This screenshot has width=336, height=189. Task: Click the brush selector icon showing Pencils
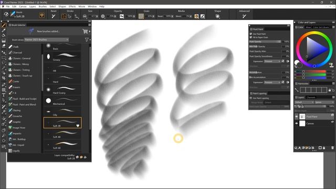(13, 14)
